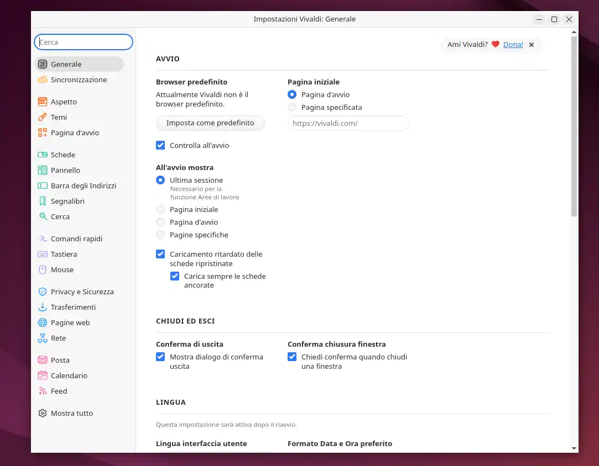Dismiss the Ami Vivaldi? donation banner
Image resolution: width=599 pixels, height=466 pixels.
532,45
